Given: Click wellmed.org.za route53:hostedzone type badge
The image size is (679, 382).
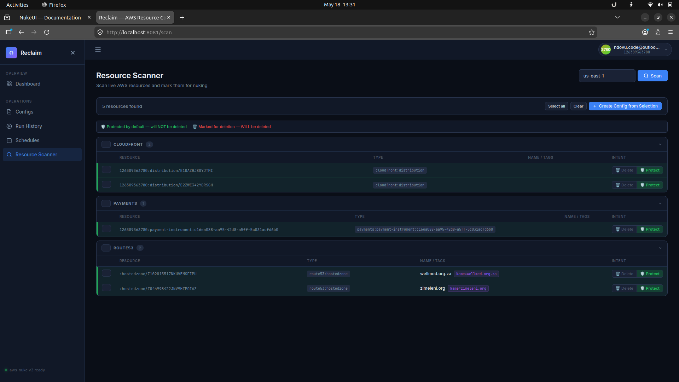Looking at the screenshot, I should click(328, 274).
